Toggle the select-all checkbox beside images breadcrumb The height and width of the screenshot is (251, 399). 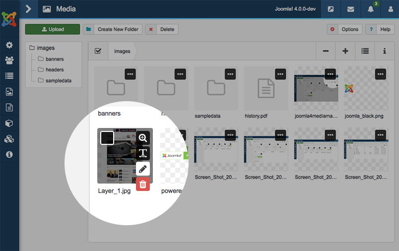98,51
